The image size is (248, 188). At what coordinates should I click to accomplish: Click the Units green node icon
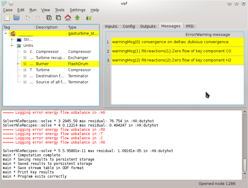19,46
